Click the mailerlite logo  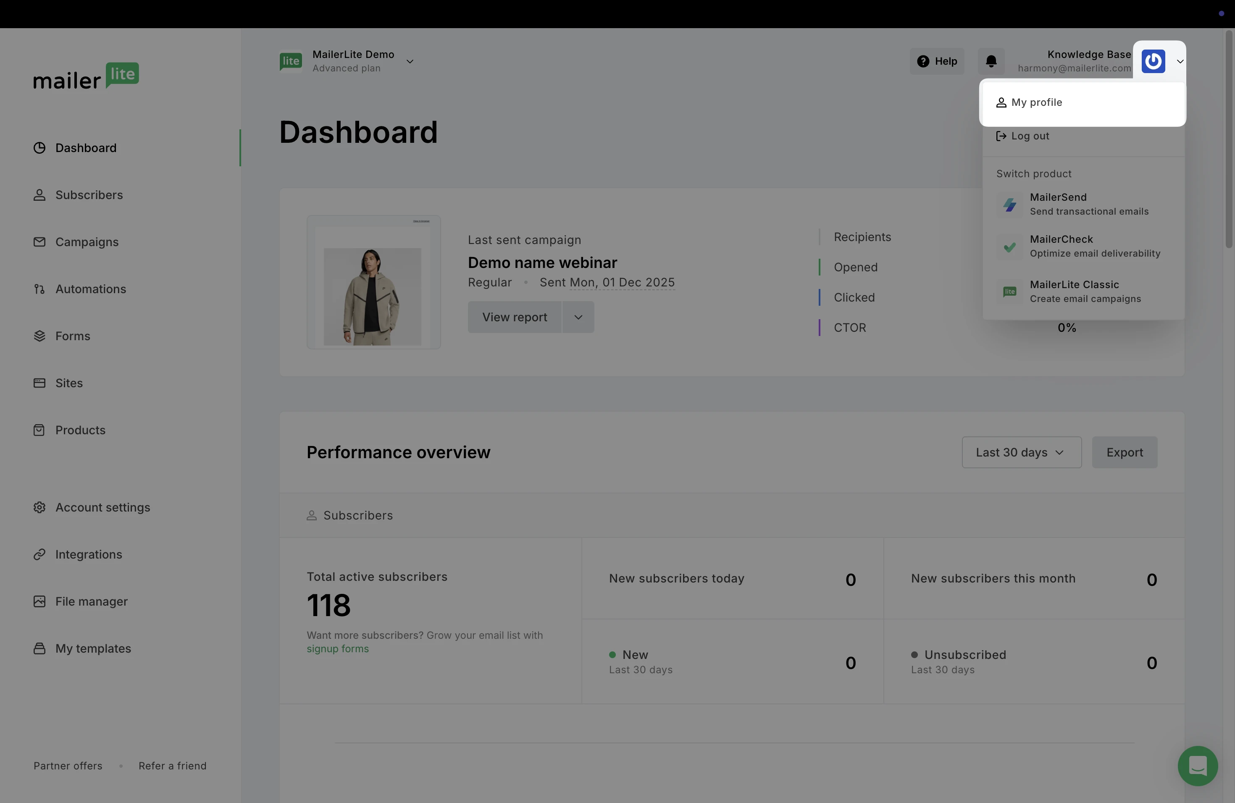coord(86,77)
